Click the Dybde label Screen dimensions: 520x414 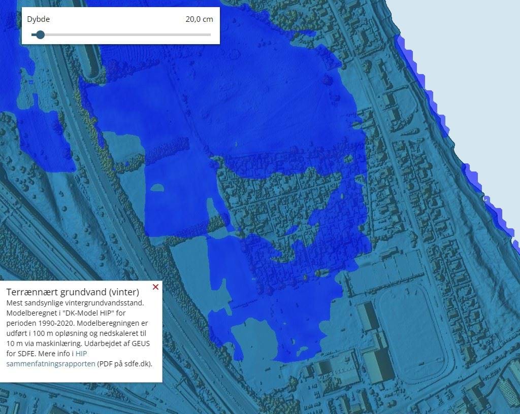39,19
